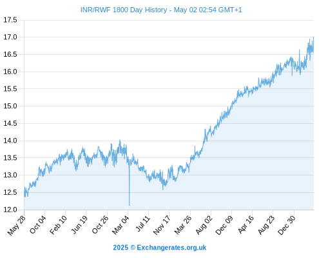Select the Aug 23 x-axis date label

click(267, 225)
